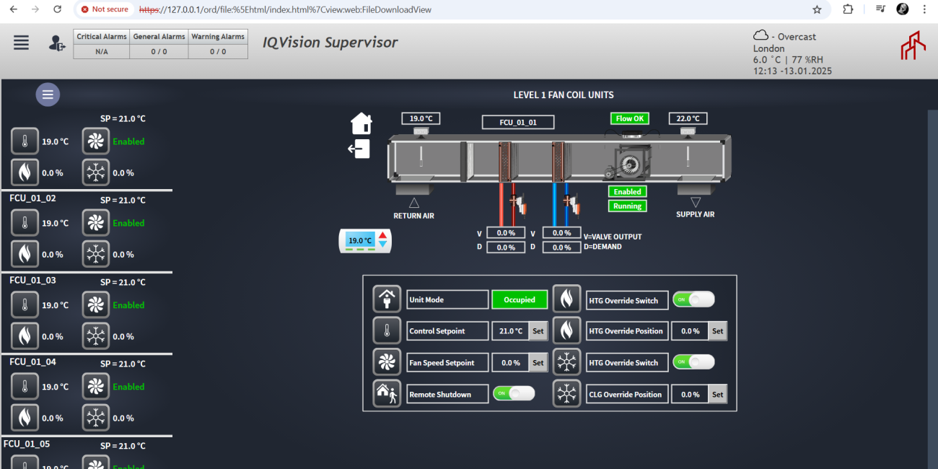Click the 22.0 °C supply air reading

tap(688, 118)
